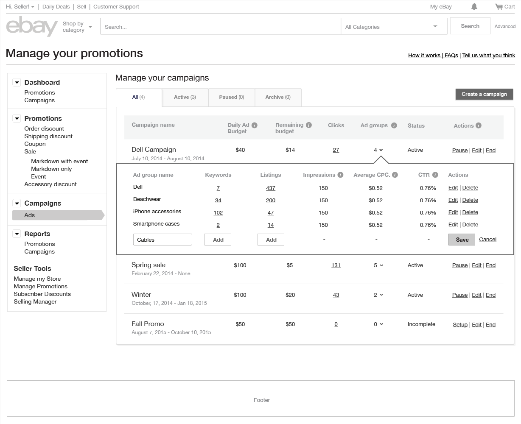
Task: Click the Create a campaign button
Action: pyautogui.click(x=484, y=94)
